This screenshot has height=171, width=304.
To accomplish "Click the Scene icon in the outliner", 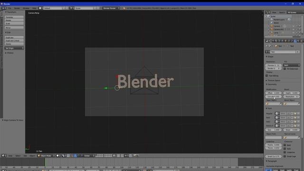I will pyautogui.click(x=269, y=16).
